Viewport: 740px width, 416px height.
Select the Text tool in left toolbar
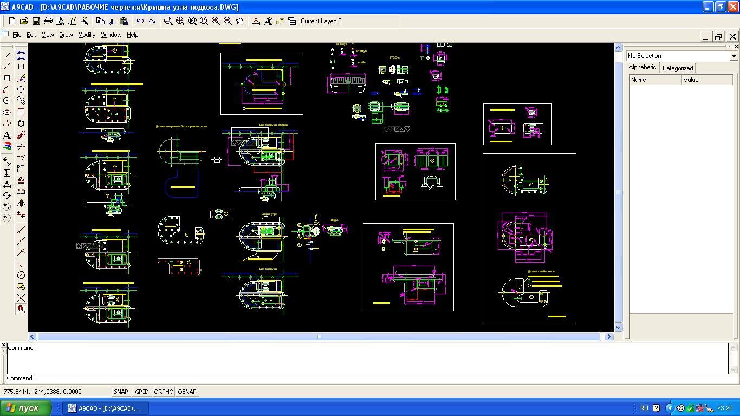click(7, 135)
